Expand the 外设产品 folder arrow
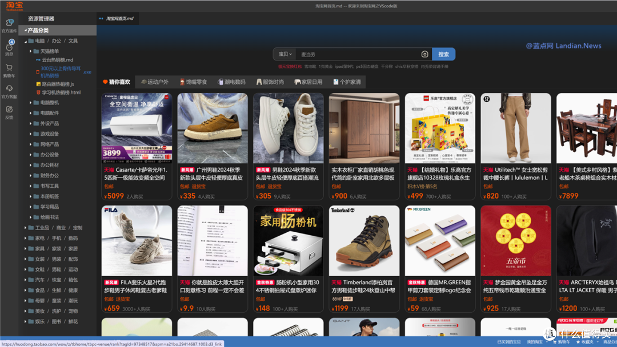 [31, 123]
